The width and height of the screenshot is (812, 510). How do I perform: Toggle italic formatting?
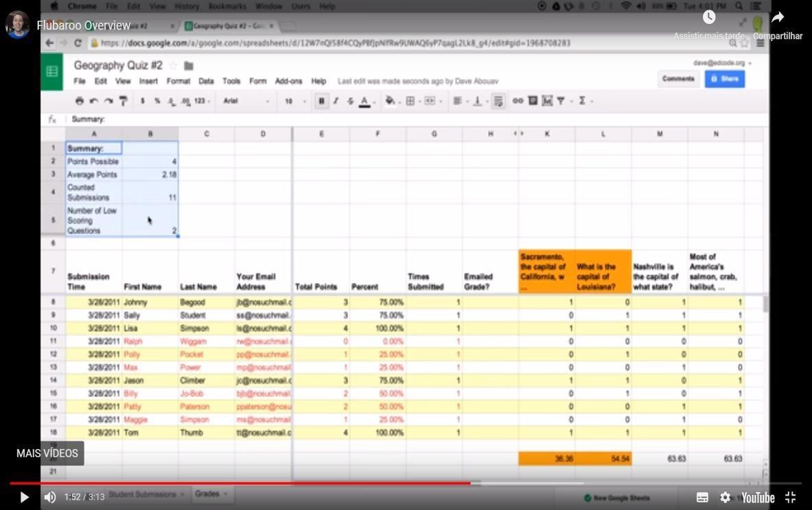click(x=336, y=101)
